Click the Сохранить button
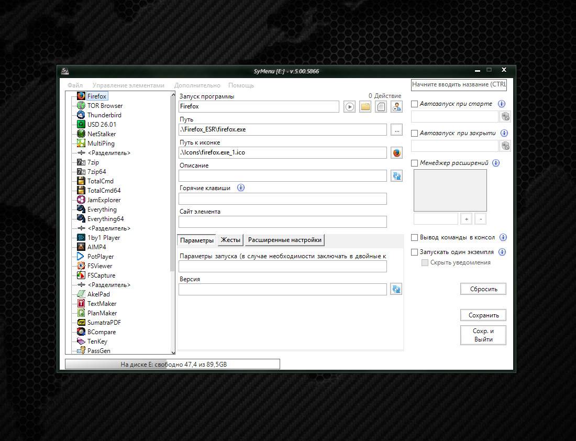576x441 pixels. coord(483,315)
